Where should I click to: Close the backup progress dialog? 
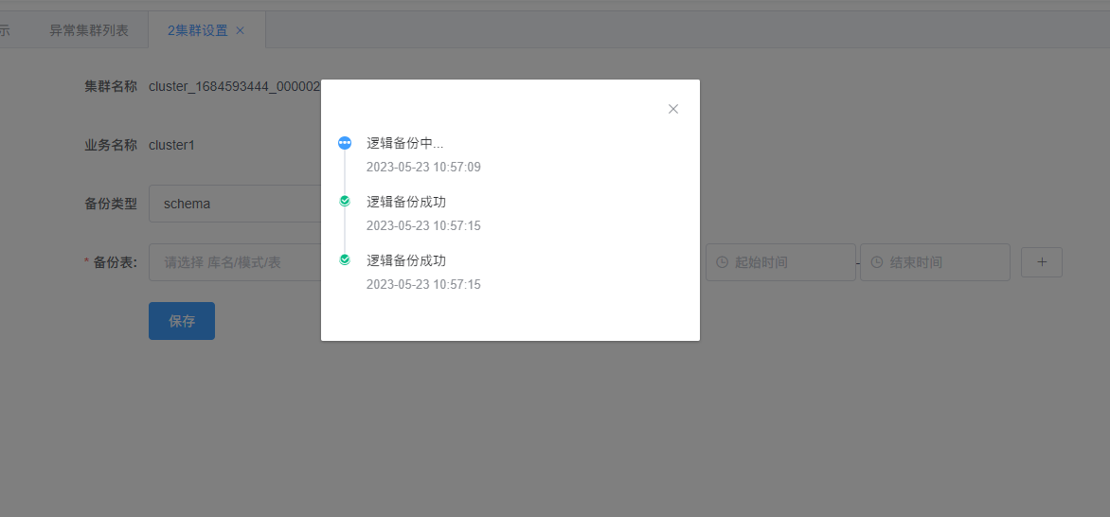(673, 109)
